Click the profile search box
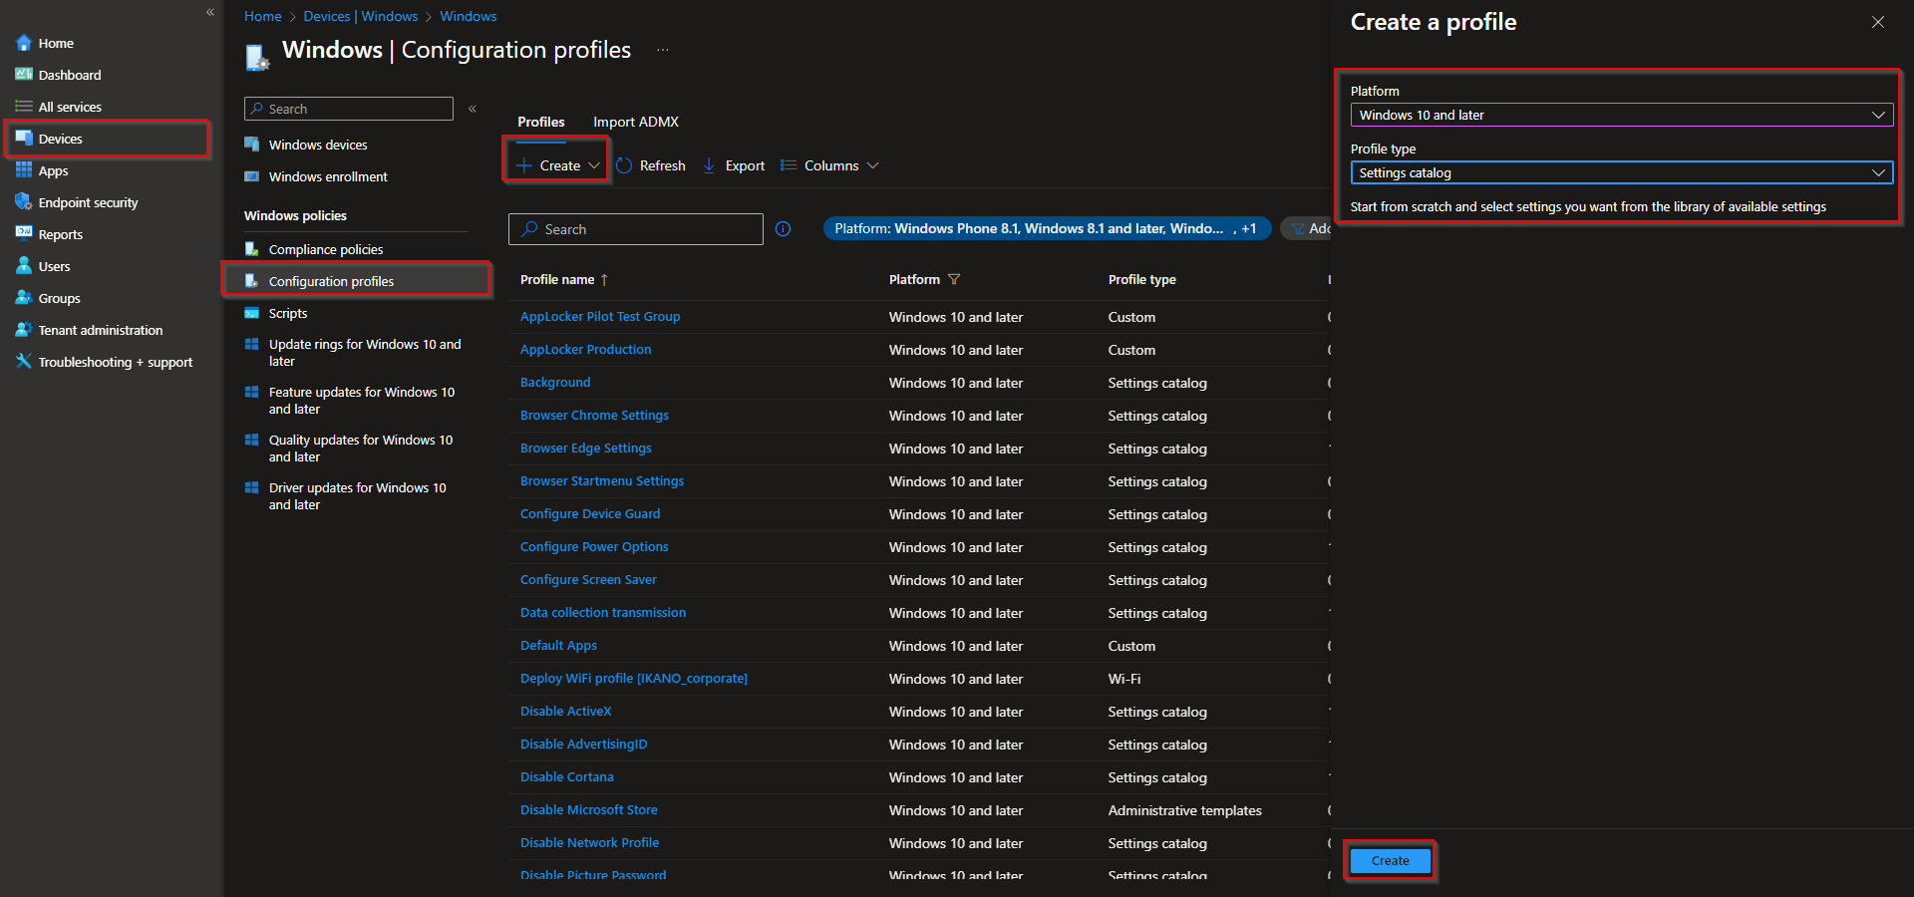 click(635, 228)
